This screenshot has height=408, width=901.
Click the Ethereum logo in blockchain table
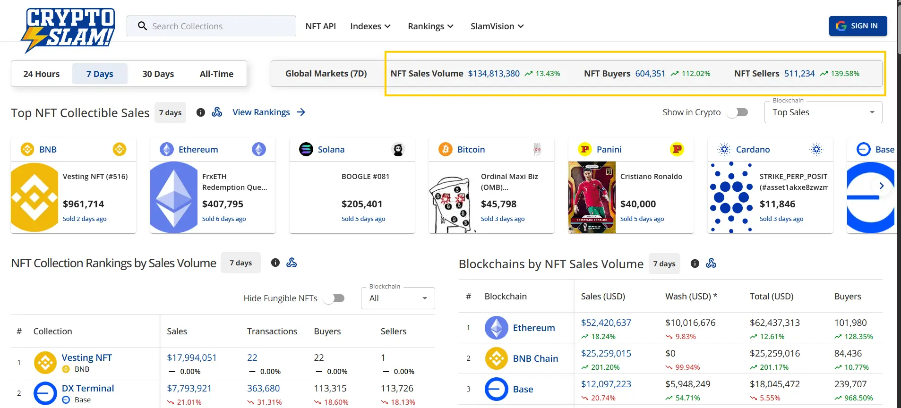[496, 328]
